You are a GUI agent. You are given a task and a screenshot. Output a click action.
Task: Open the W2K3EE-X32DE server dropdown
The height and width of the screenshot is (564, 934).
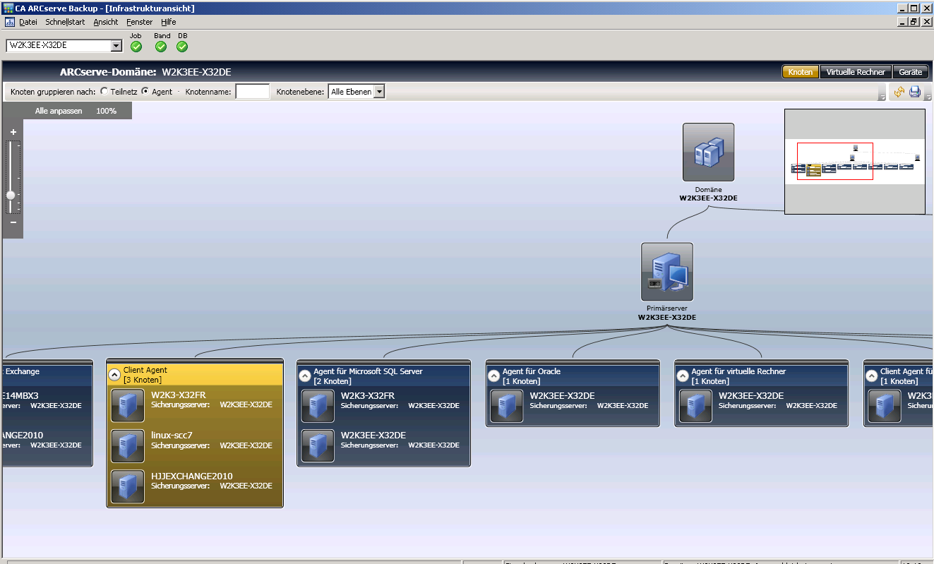point(116,46)
